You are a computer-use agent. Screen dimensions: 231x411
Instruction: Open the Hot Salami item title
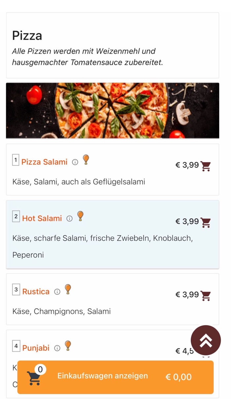point(42,218)
